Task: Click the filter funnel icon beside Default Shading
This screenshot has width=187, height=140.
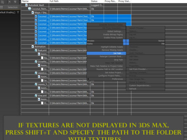Action: (18, 12)
